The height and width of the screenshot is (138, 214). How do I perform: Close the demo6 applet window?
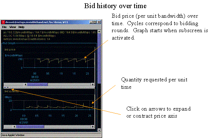click(x=99, y=22)
